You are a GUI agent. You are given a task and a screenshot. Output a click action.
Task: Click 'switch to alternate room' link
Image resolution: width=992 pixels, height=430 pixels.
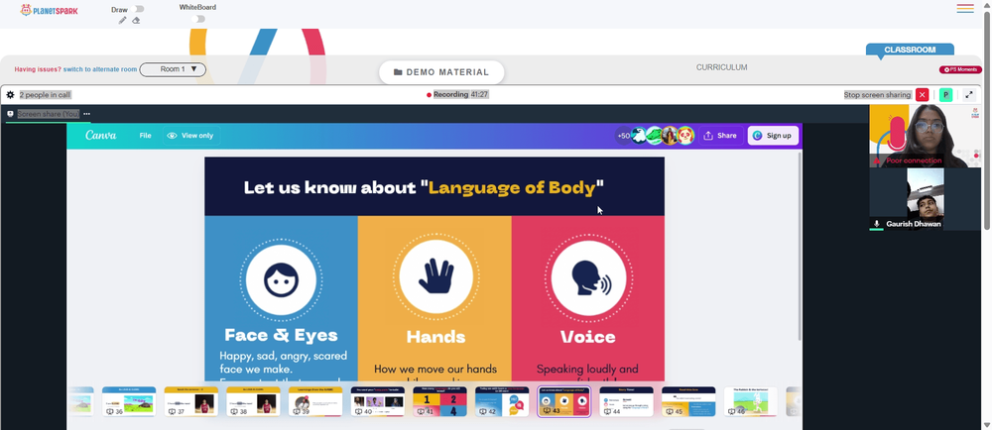[100, 69]
